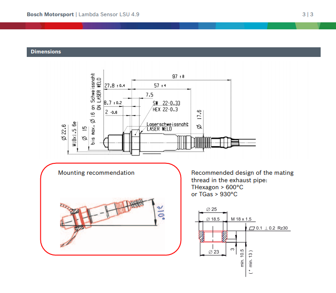Image resolution: width=336 pixels, height=293 pixels.
Task: Click the 'Ø 23' dimension label
Action: [x=214, y=252]
